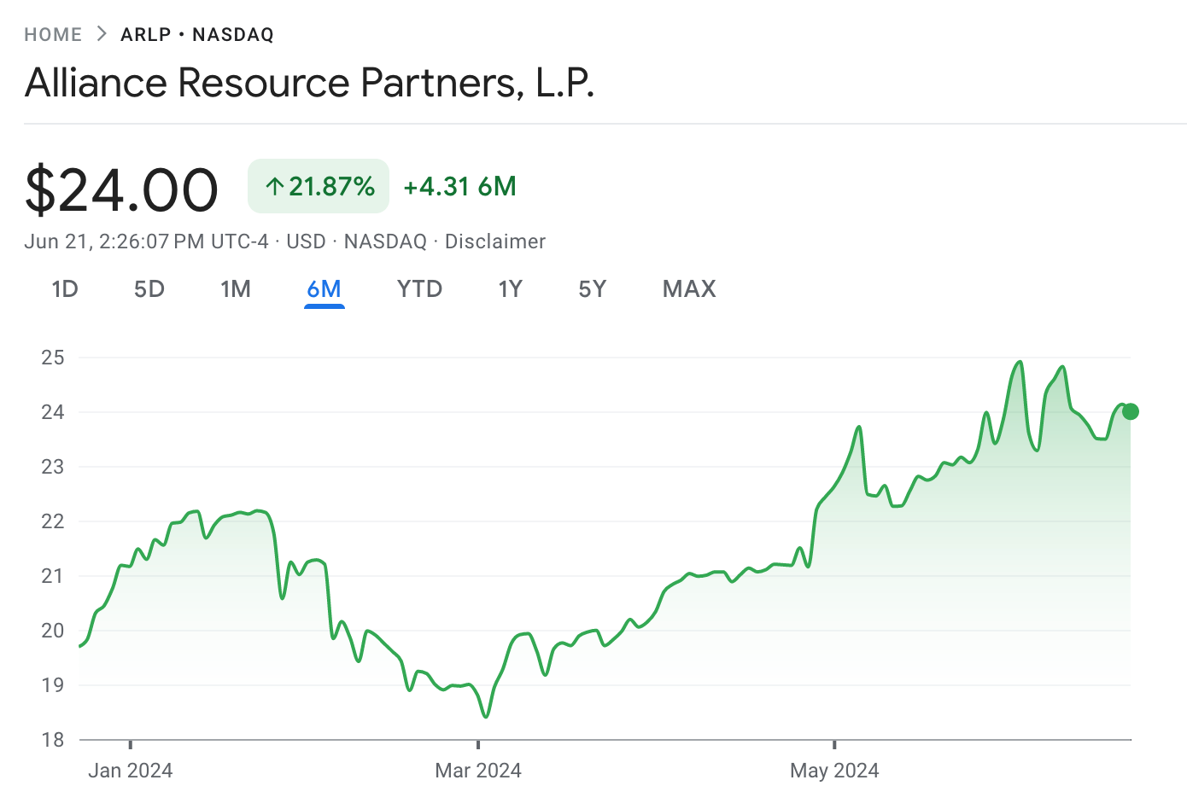
Task: Open the HOME breadcrumb link
Action: pos(53,35)
